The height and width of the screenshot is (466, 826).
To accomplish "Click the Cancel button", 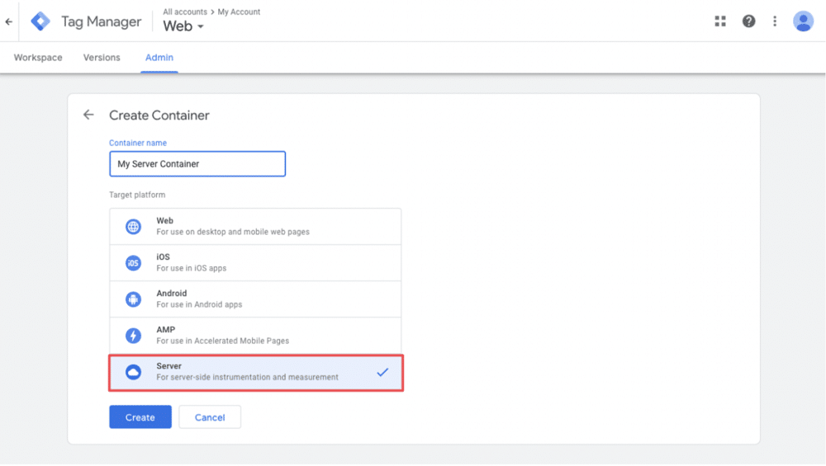I will tap(210, 417).
